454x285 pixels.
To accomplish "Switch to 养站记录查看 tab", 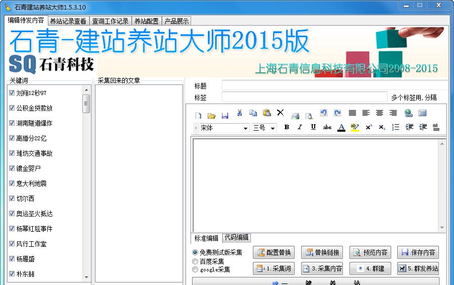I will pos(68,21).
